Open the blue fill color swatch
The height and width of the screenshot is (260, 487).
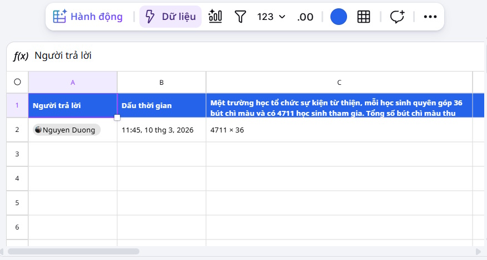coord(339,17)
